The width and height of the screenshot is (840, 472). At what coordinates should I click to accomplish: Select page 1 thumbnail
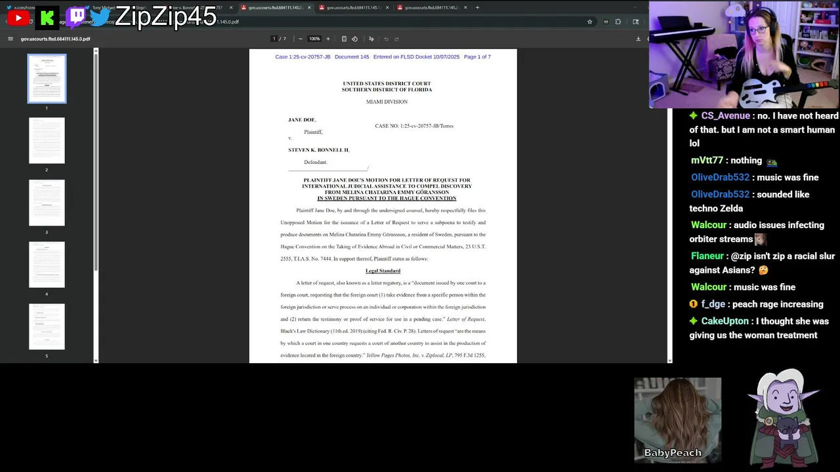pos(47,79)
